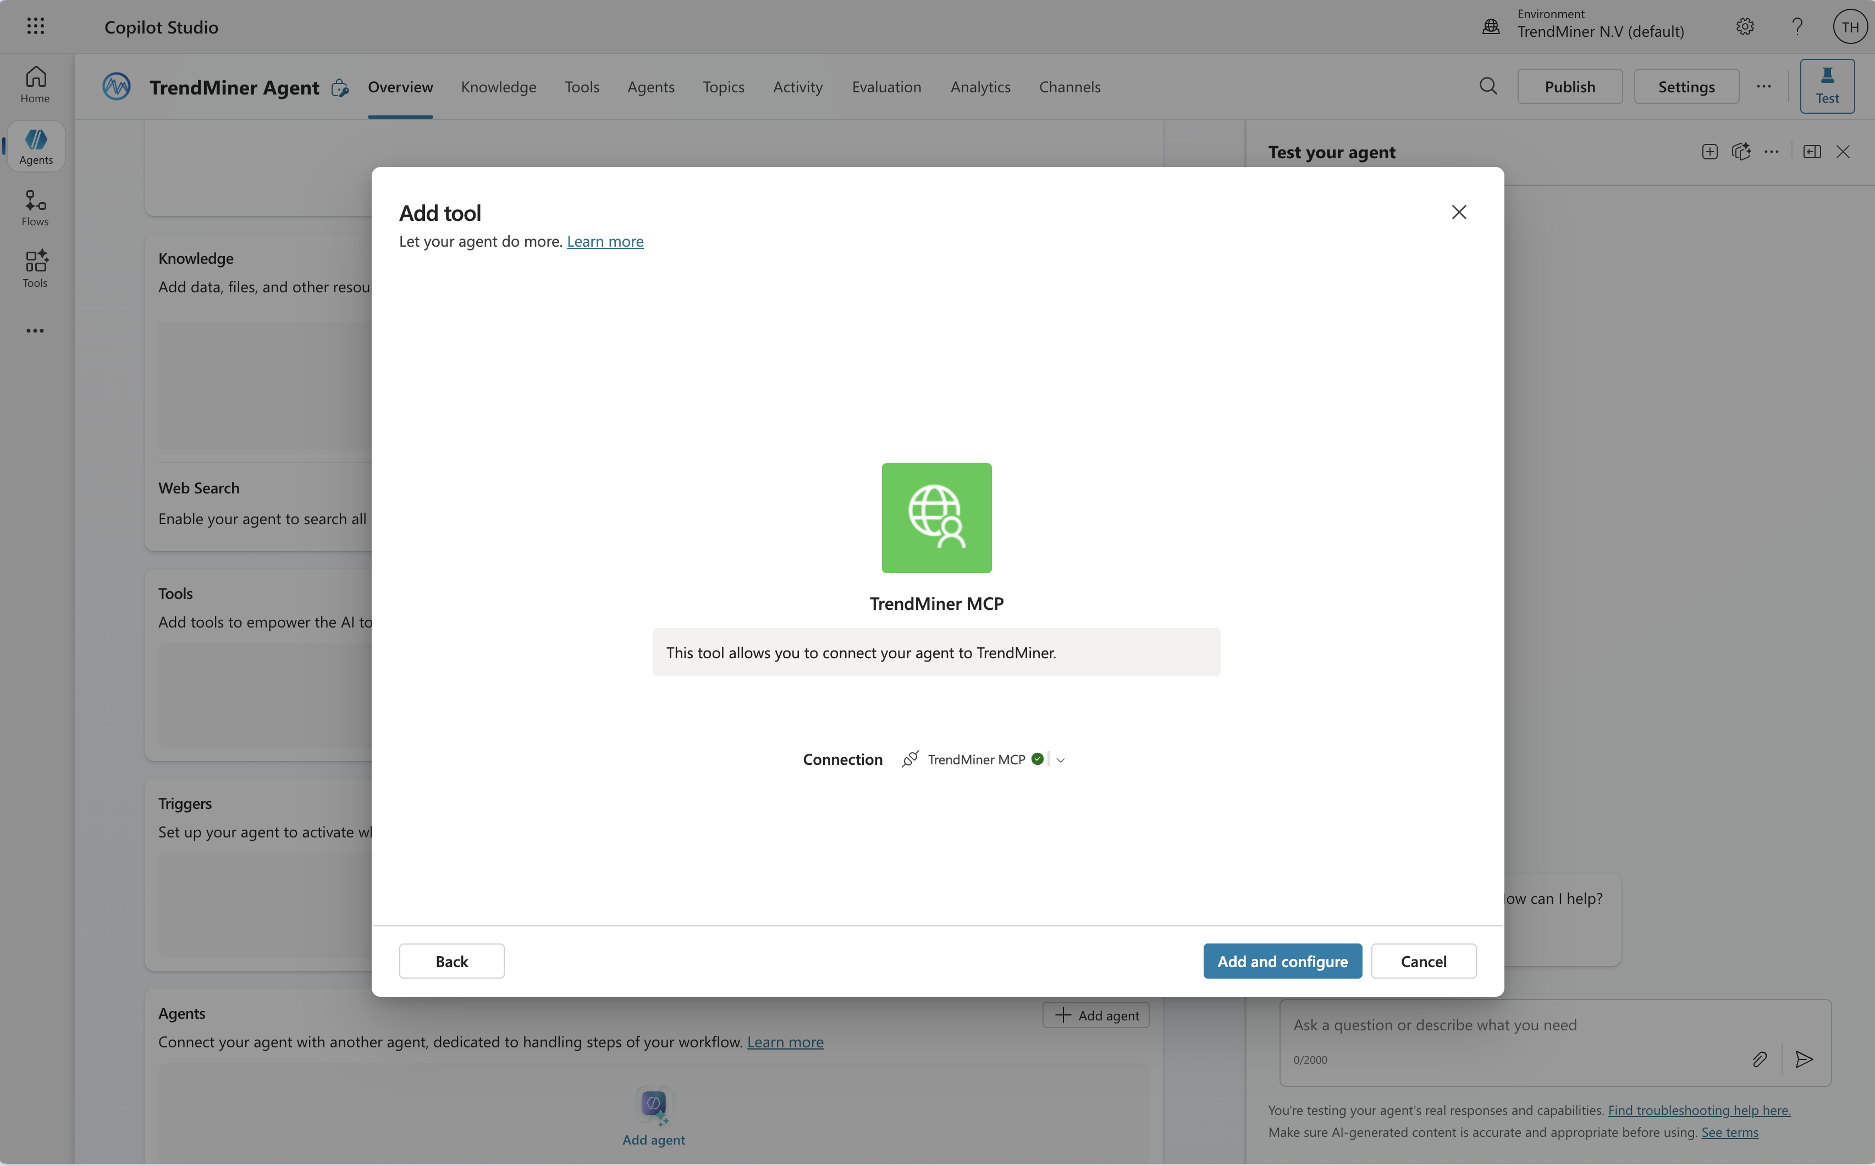Start a new test conversation plus icon
Image resolution: width=1875 pixels, height=1166 pixels.
[1710, 152]
